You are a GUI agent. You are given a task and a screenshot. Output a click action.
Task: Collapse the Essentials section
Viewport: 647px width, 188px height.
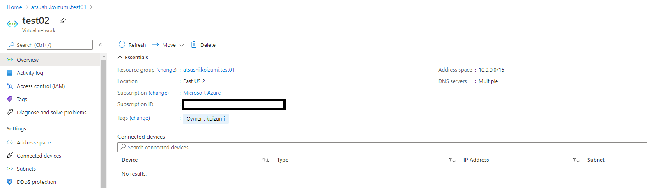point(120,57)
